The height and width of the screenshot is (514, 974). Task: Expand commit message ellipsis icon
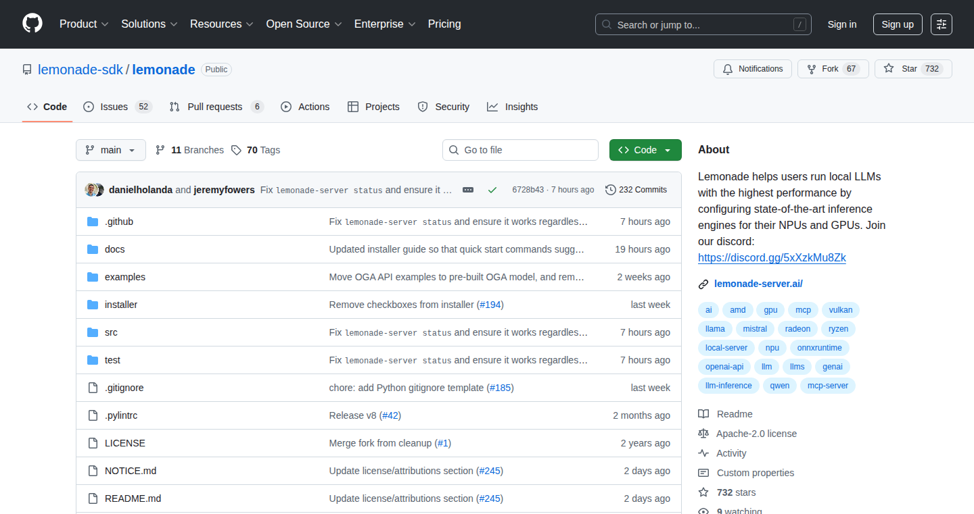[468, 190]
